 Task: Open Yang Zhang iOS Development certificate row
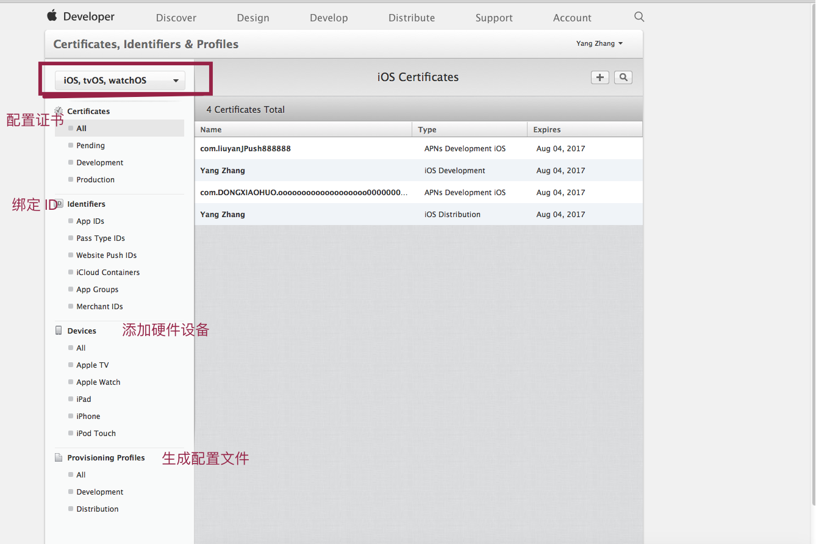(418, 170)
